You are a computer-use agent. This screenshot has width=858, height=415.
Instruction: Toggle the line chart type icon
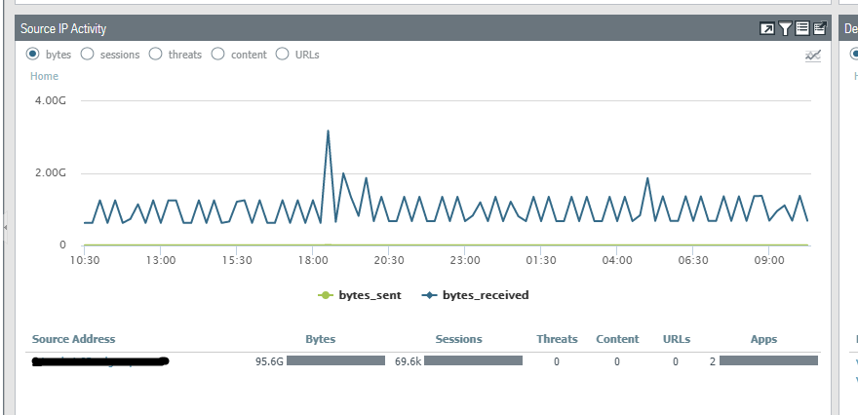click(x=813, y=56)
